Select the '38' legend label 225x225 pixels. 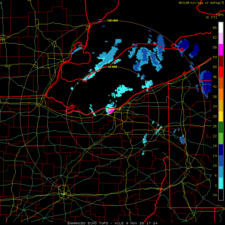coord(215,96)
